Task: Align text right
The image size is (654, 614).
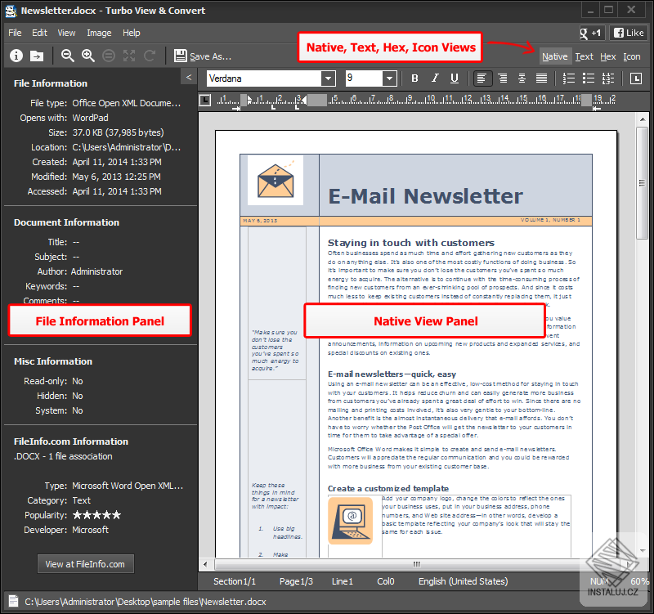Action: tap(503, 78)
